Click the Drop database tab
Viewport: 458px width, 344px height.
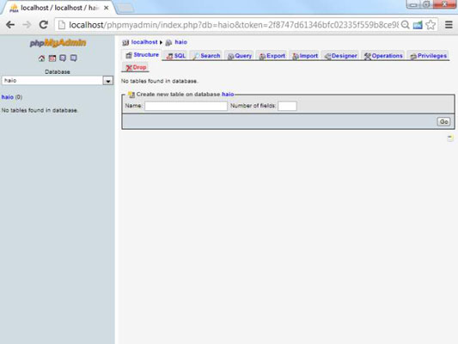click(x=136, y=68)
